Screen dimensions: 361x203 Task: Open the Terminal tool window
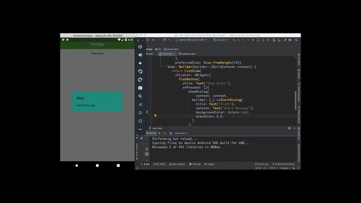(x=195, y=164)
